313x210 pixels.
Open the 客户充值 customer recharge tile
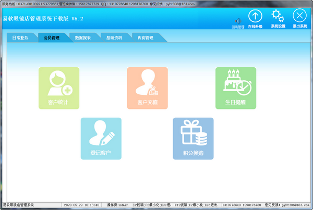point(147,88)
